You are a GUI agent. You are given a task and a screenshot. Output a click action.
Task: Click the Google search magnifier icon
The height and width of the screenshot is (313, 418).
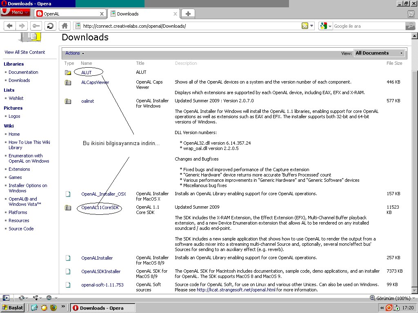pos(410,26)
